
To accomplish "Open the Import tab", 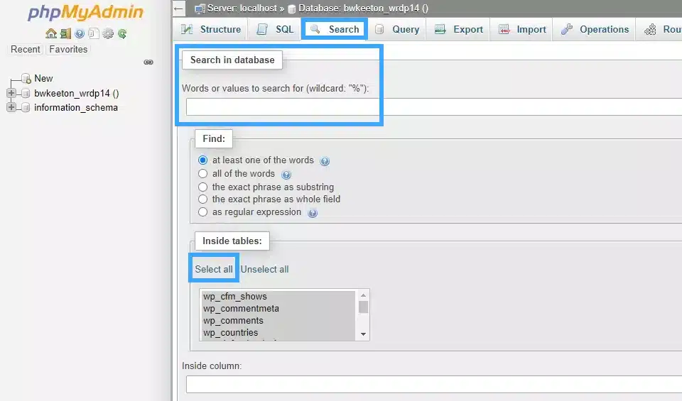I will [x=521, y=29].
